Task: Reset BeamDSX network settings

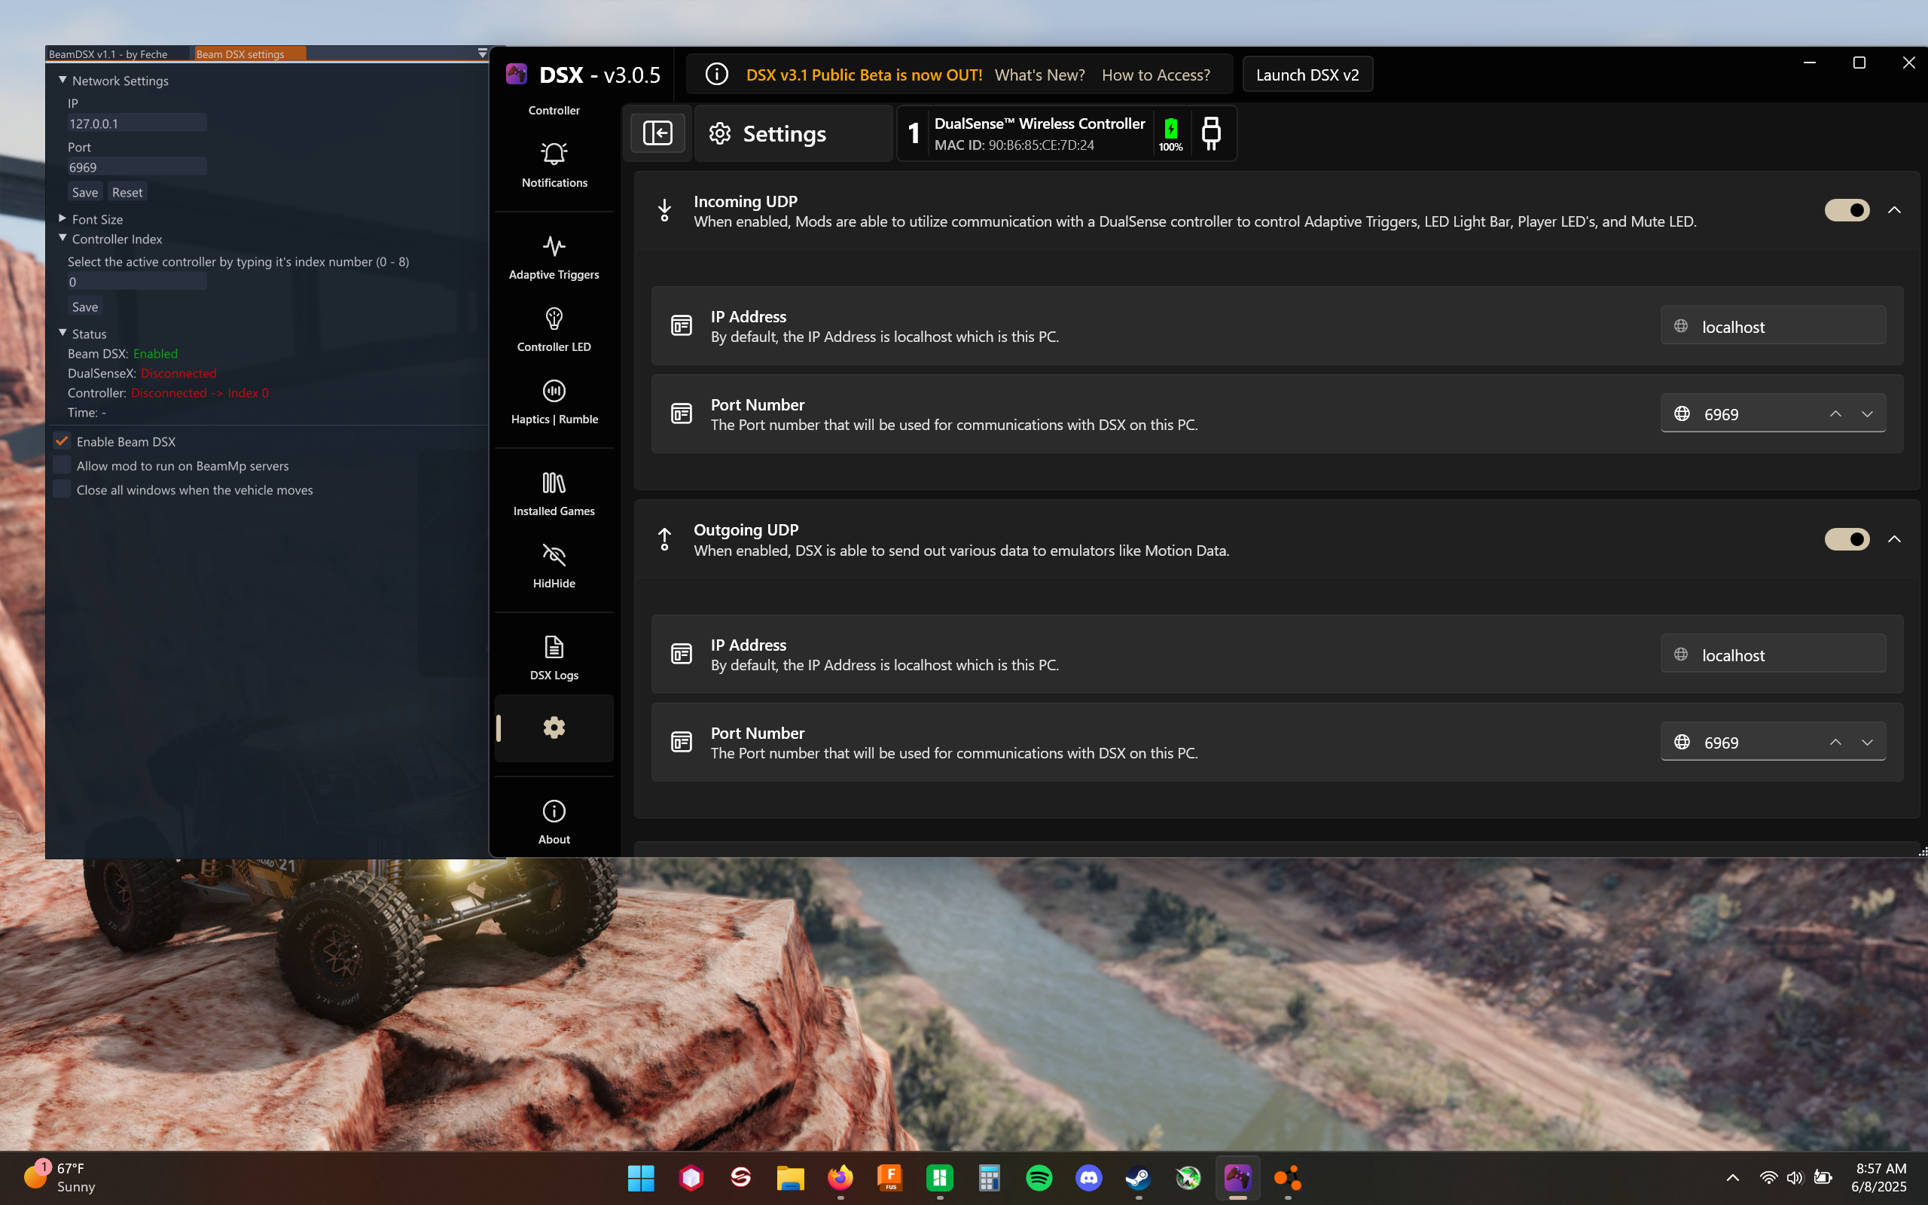Action: [x=127, y=192]
